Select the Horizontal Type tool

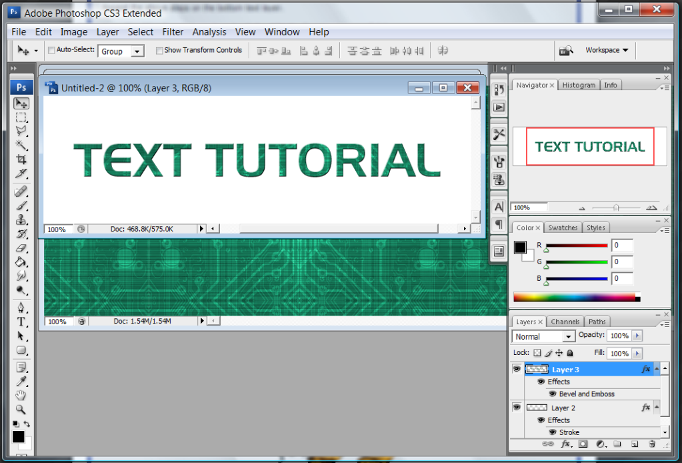21,322
